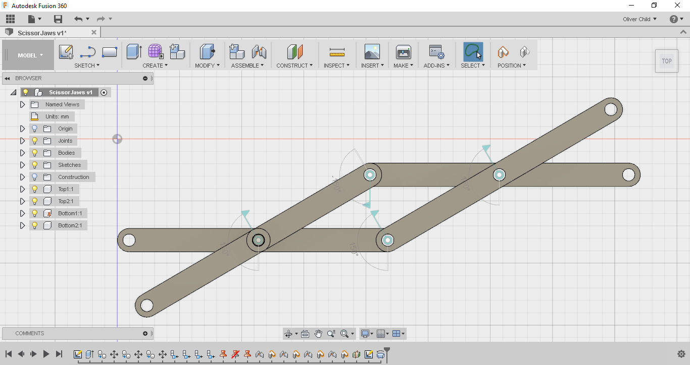
Task: Select the Pan hand tool
Action: pyautogui.click(x=318, y=334)
